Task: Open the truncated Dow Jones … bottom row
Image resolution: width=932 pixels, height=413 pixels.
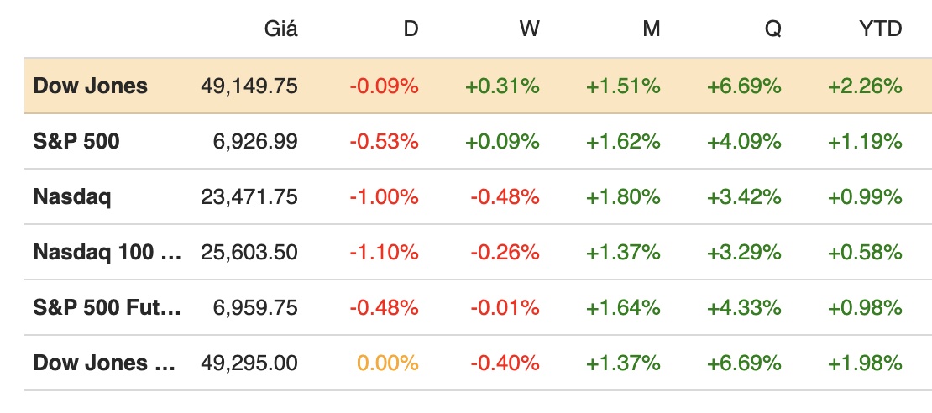Action: coord(105,363)
